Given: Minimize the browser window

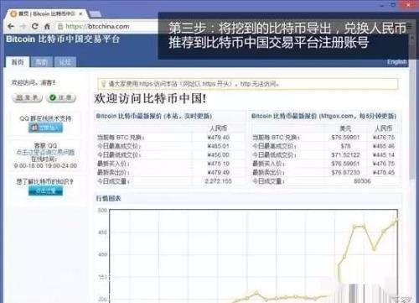Looking at the screenshot, I should click(382, 5).
